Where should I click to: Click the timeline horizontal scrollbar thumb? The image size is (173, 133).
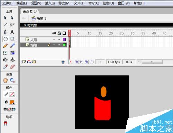point(152,62)
